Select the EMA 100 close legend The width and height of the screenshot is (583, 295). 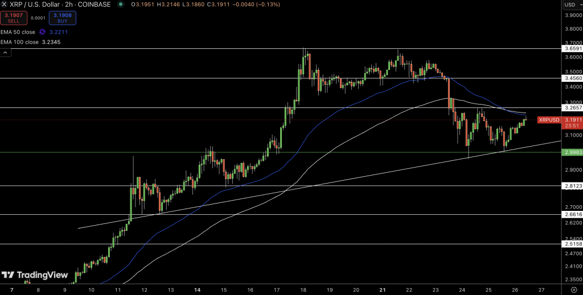pyautogui.click(x=19, y=42)
